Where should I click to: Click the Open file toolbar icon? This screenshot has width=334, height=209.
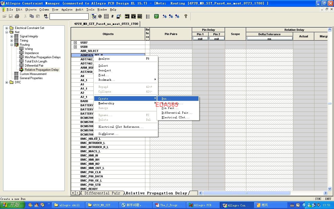(4, 16)
